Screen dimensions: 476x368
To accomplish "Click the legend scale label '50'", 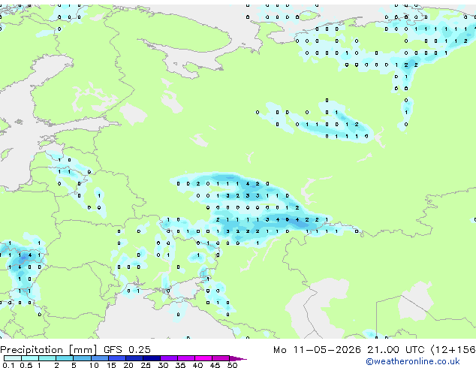I will coord(232,365).
